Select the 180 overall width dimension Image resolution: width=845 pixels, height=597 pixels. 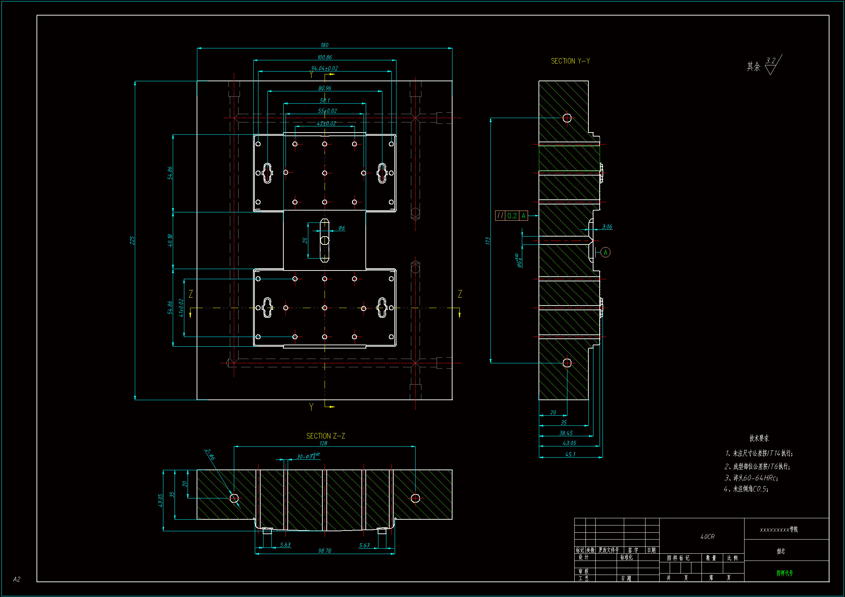tap(324, 45)
